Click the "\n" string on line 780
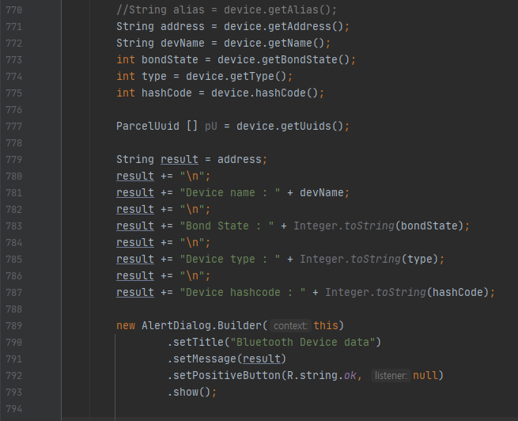The image size is (518, 421). tap(192, 176)
